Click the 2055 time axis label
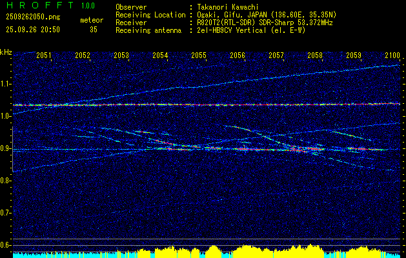The width and height of the screenshot is (406, 258). pyautogui.click(x=199, y=55)
